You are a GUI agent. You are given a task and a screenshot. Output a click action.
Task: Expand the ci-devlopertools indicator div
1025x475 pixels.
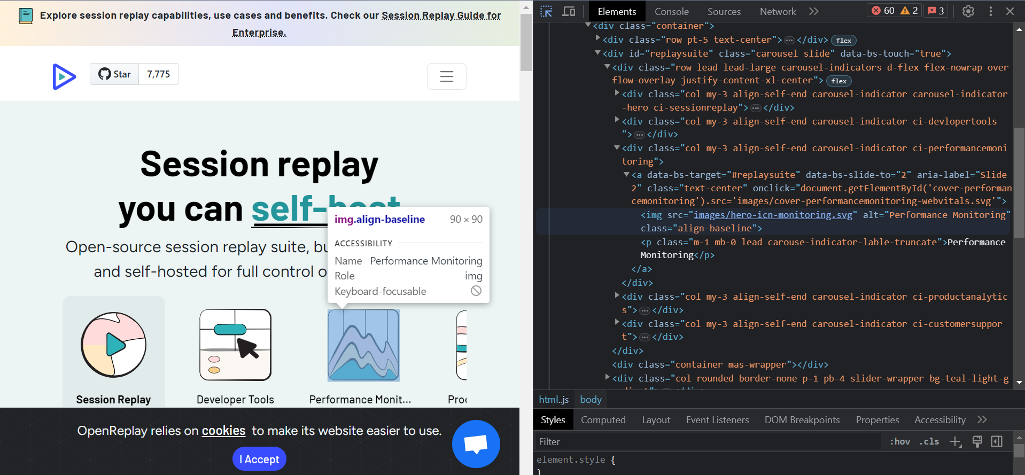pyautogui.click(x=617, y=120)
